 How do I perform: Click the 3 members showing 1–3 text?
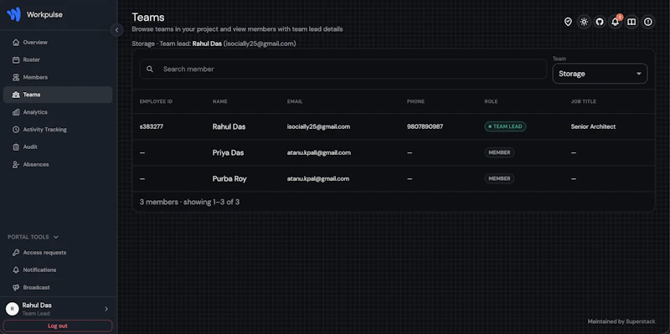coord(190,202)
